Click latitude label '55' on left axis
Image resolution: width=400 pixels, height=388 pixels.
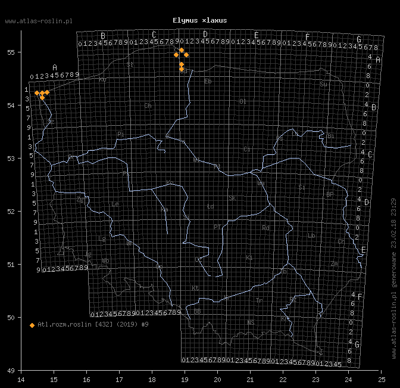pyautogui.click(x=11, y=52)
